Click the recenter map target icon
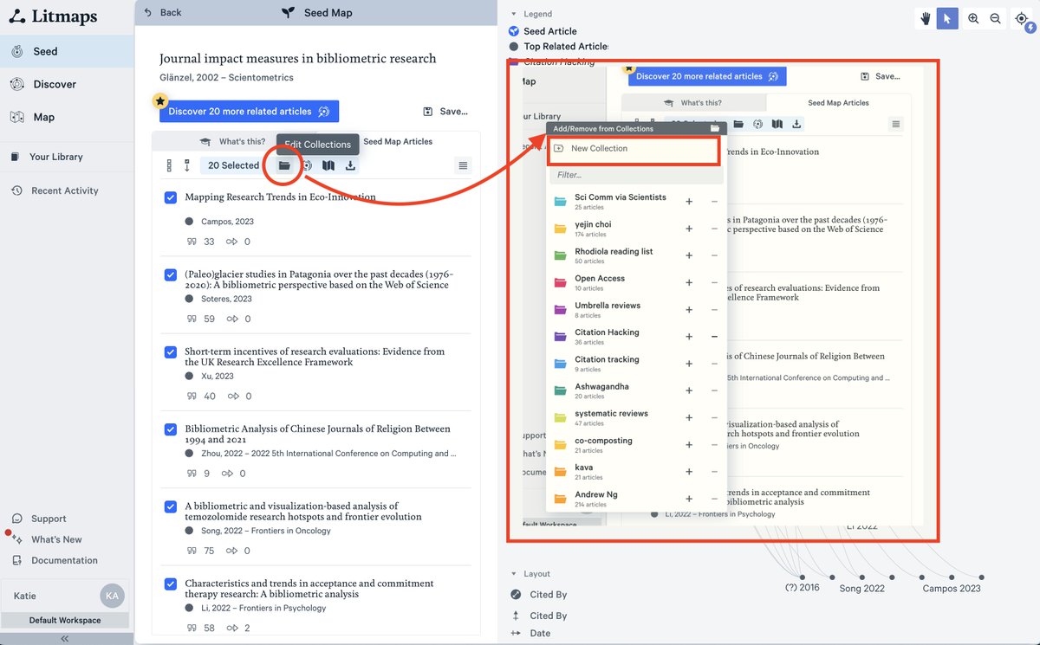 [x=1022, y=18]
